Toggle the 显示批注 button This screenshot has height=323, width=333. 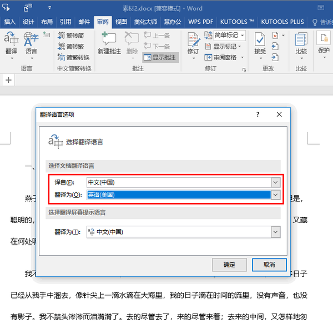pos(160,57)
